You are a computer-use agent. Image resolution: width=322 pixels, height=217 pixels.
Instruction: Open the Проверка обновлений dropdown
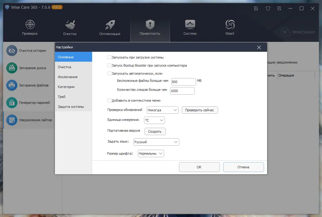pyautogui.click(x=163, y=110)
